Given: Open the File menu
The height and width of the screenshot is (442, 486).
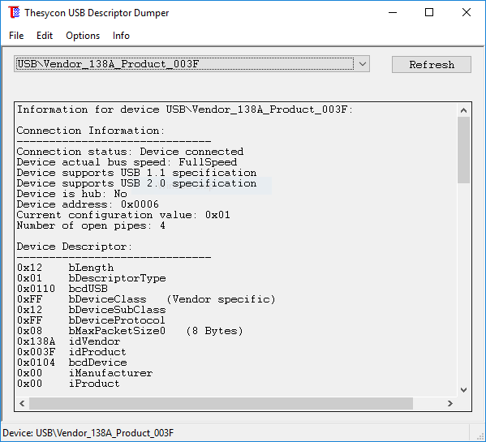Looking at the screenshot, I should [x=16, y=36].
